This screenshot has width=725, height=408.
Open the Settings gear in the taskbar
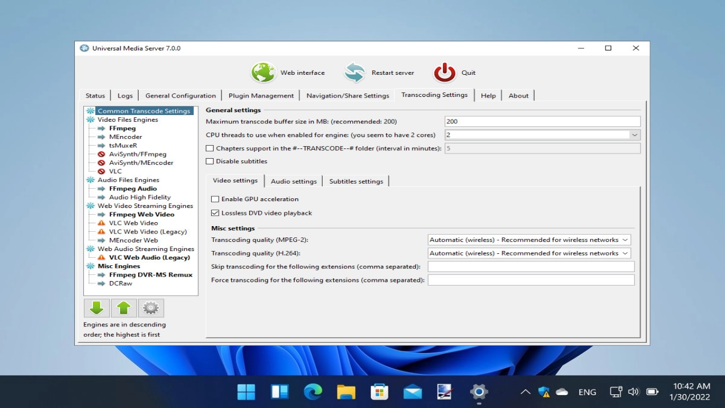click(x=479, y=392)
